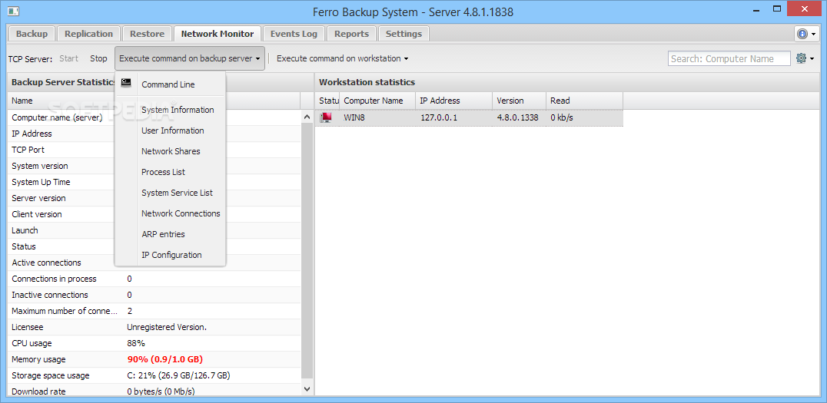Click the statistics vertical scrollbar thumb
The image size is (827, 403).
tap(307, 251)
